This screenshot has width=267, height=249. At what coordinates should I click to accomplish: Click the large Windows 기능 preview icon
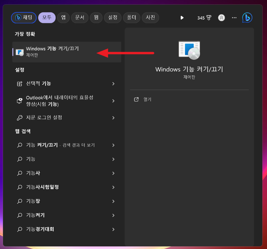189,50
